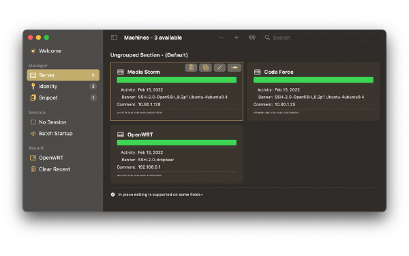Click the OpenWRT green status bar
Image resolution: width=409 pixels, height=256 pixels.
click(x=177, y=143)
